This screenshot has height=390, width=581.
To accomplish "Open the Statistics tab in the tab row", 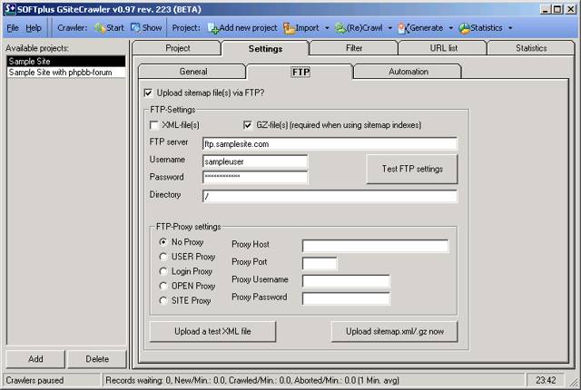I will (x=531, y=48).
